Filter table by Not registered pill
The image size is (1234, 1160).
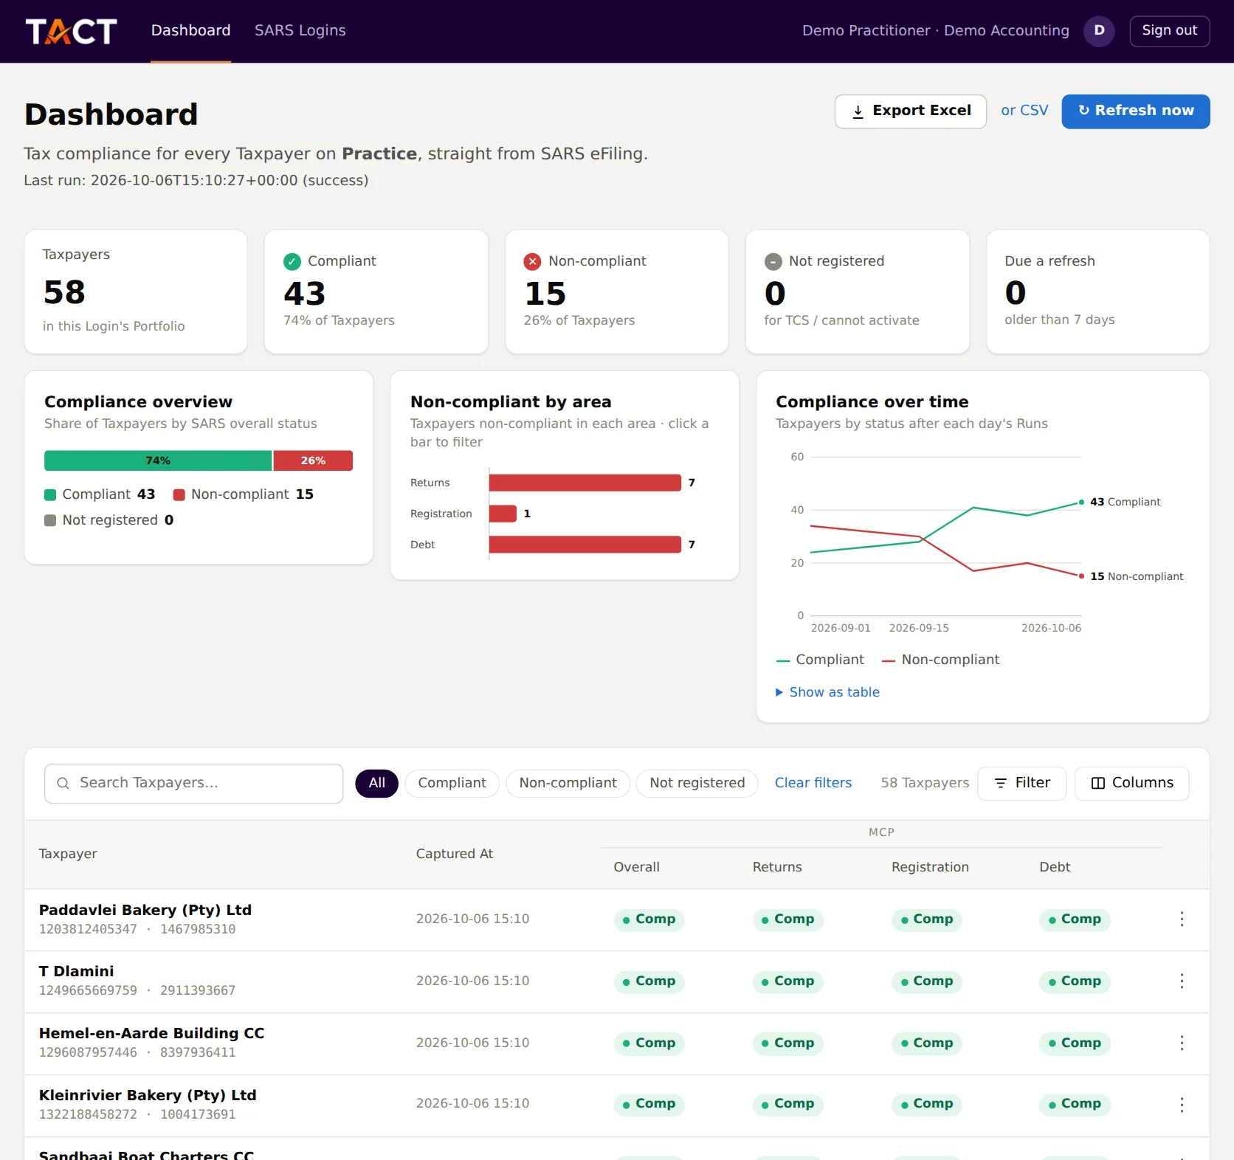[697, 783]
